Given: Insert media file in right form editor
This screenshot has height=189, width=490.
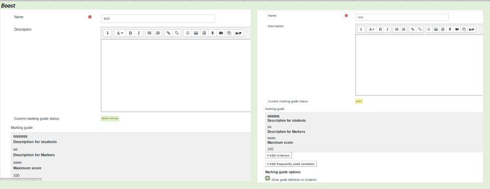Looking at the screenshot, I should (443, 29).
